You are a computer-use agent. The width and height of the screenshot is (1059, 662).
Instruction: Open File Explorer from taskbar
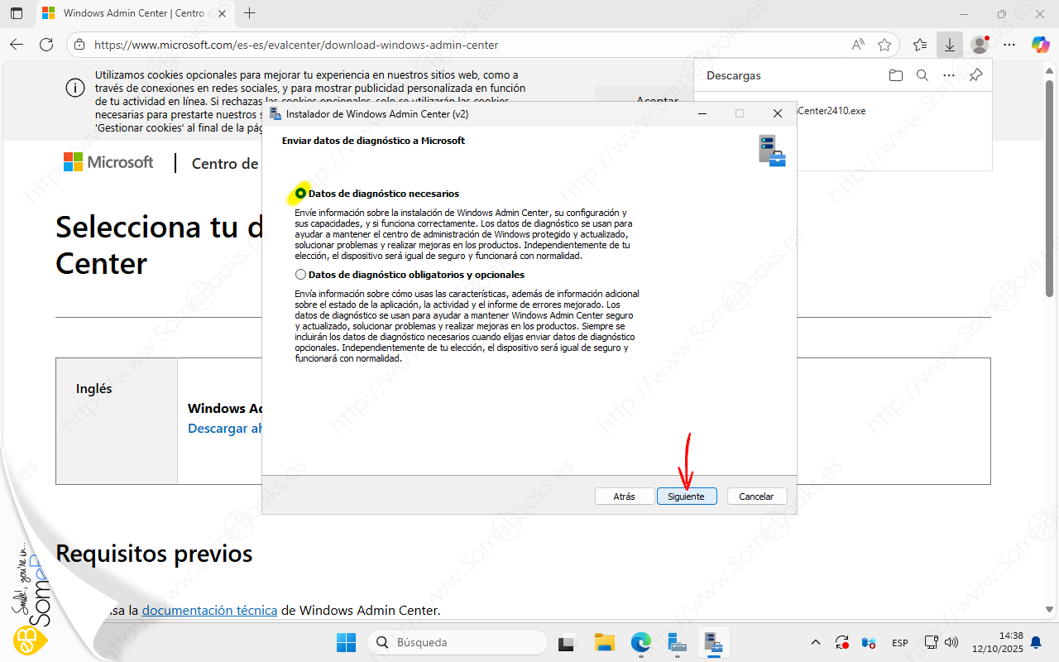(605, 642)
